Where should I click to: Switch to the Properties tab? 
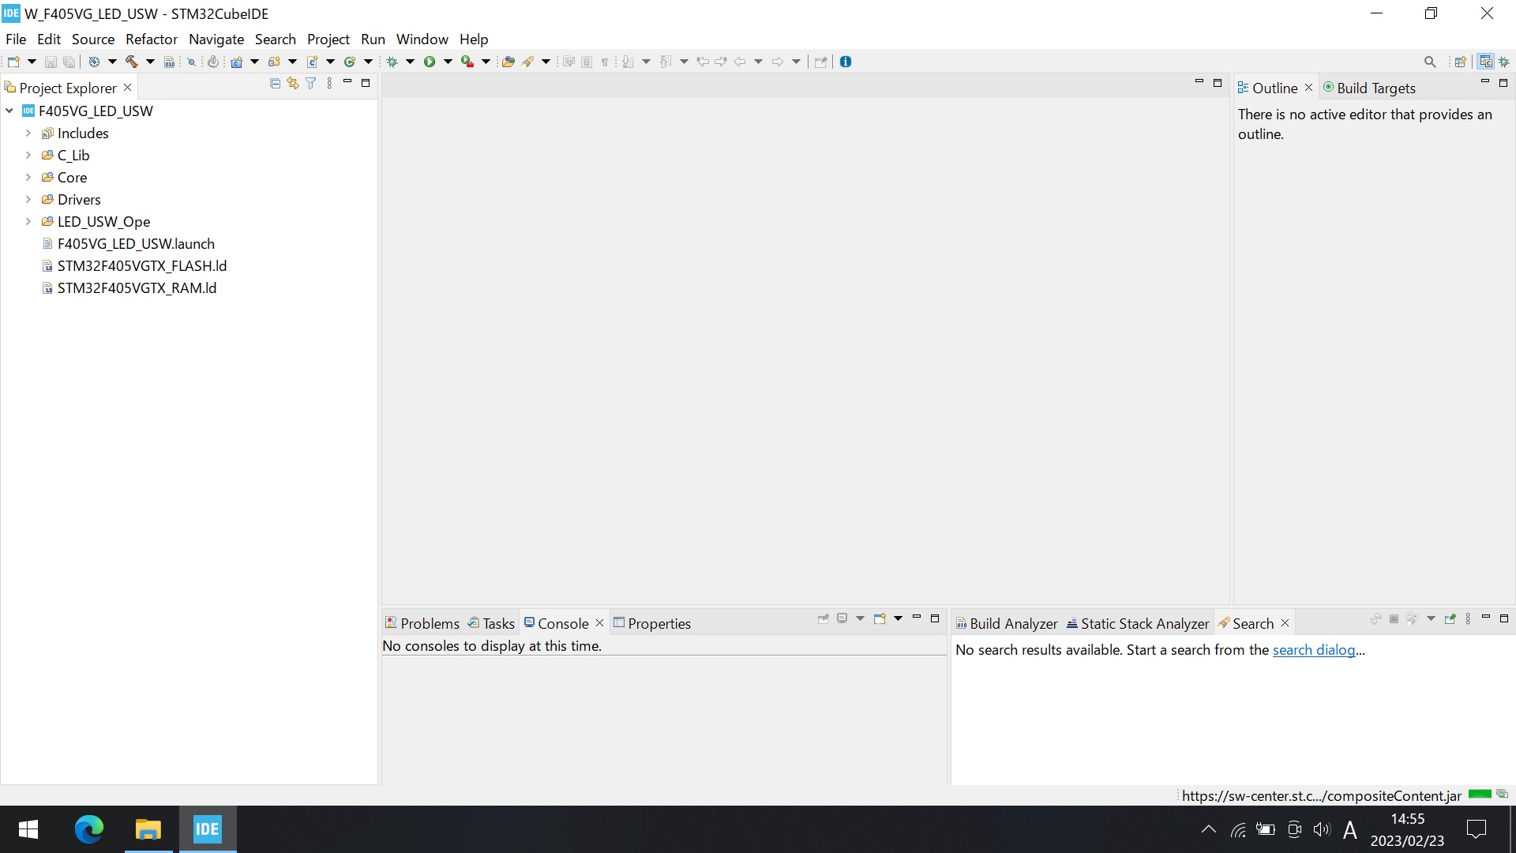(652, 623)
